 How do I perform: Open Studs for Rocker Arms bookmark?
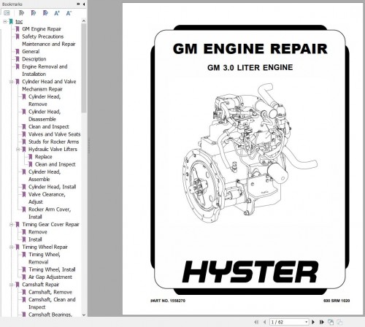[x=54, y=142]
